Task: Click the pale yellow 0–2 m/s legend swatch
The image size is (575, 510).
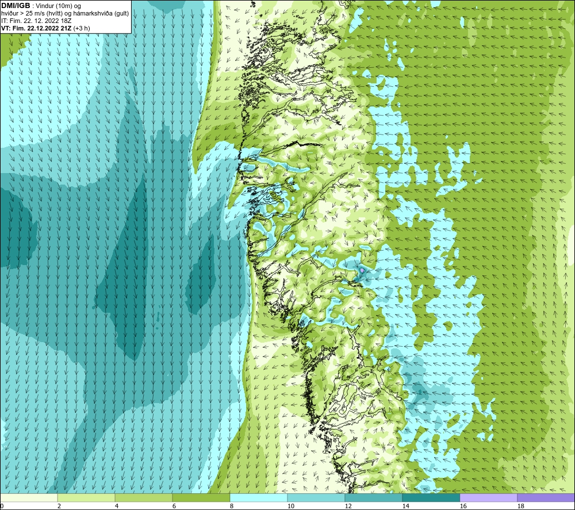Action: tap(29, 497)
